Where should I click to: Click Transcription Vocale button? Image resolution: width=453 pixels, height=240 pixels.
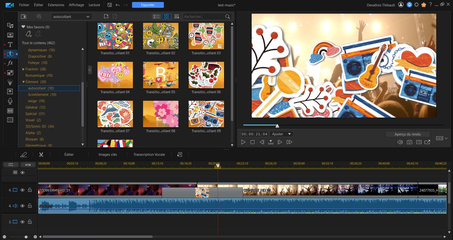(149, 154)
